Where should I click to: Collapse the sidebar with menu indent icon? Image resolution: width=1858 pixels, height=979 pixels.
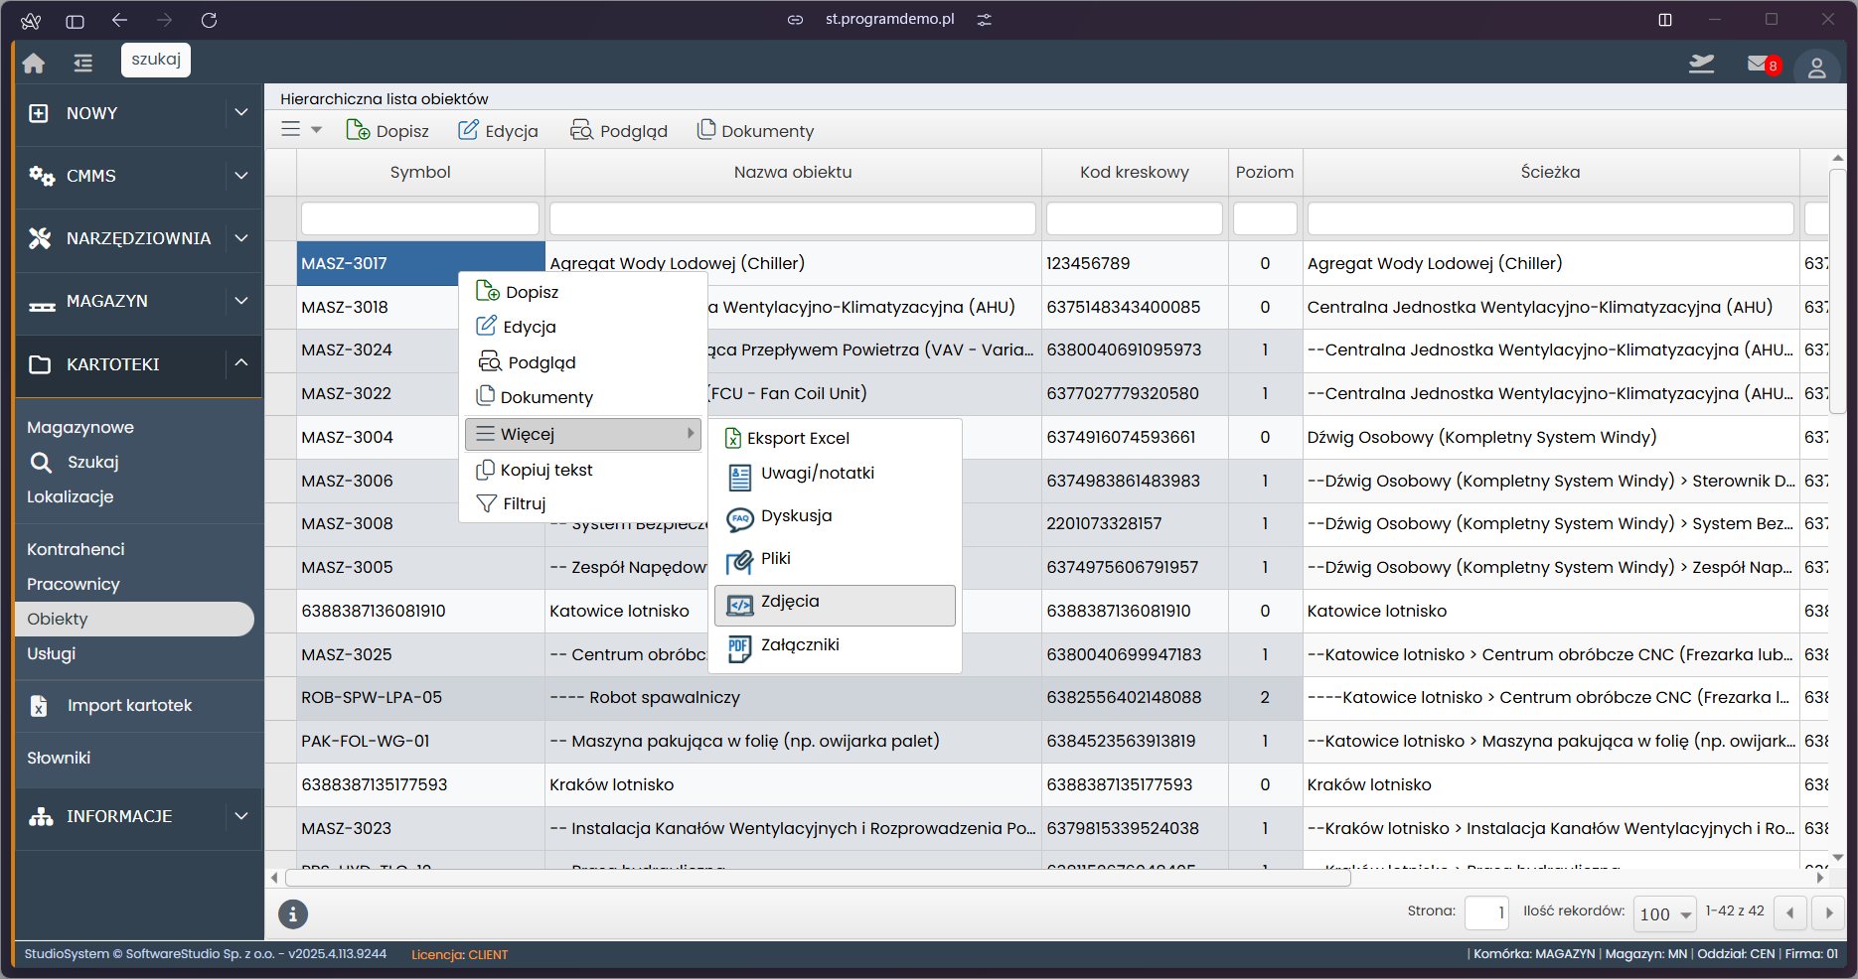[x=82, y=64]
